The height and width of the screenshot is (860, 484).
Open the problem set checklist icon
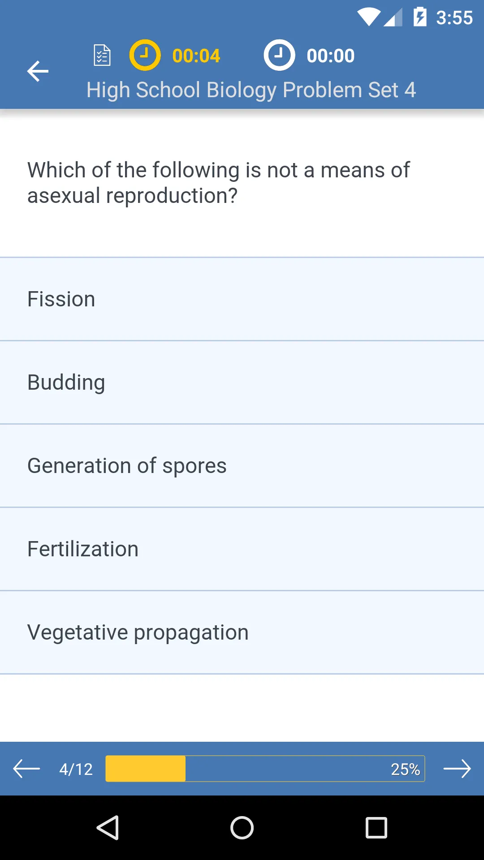click(x=102, y=56)
